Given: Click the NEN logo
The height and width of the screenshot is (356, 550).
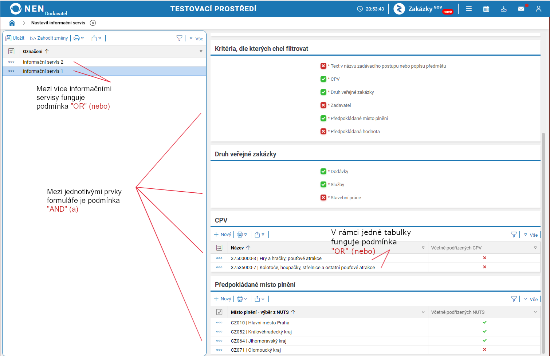Looking at the screenshot, I should pyautogui.click(x=27, y=9).
